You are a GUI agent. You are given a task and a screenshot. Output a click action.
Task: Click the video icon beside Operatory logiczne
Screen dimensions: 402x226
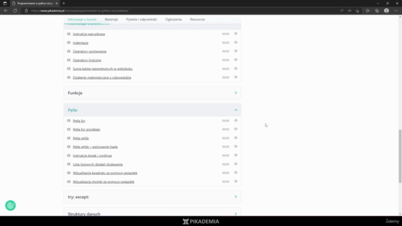[x=68, y=60]
